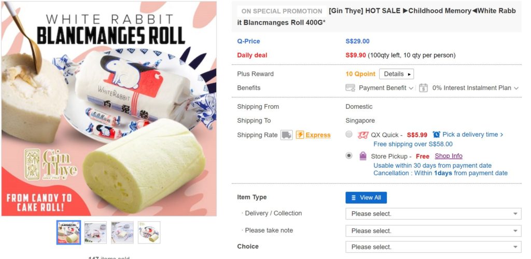The image size is (531, 259).
Task: Open the Delivery / Collection dropdown
Action: point(433,214)
